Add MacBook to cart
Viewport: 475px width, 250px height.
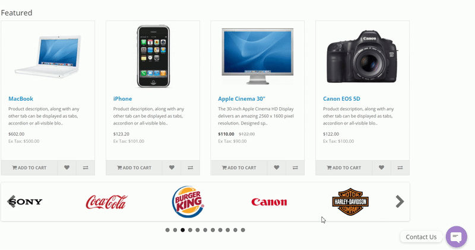click(x=29, y=168)
